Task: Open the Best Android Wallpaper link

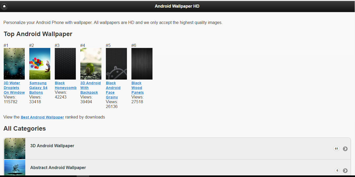Action: click(42, 117)
